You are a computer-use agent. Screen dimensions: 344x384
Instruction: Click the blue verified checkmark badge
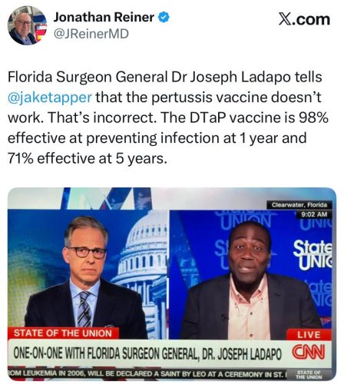pos(164,18)
